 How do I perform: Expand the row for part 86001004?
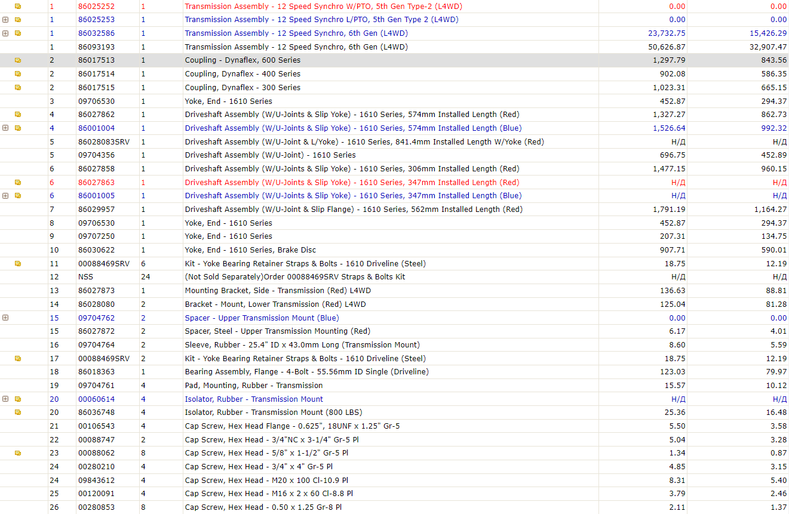pos(5,128)
